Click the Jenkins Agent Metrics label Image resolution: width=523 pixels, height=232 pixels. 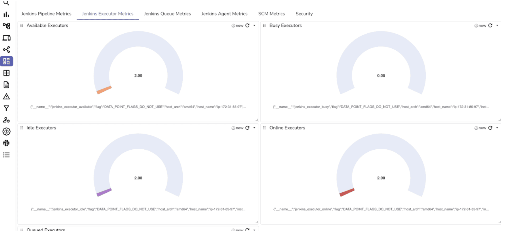pyautogui.click(x=224, y=14)
